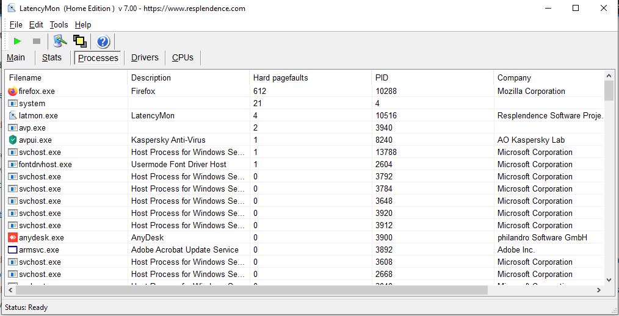
Task: Open help via the blue question mark icon
Action: (103, 41)
